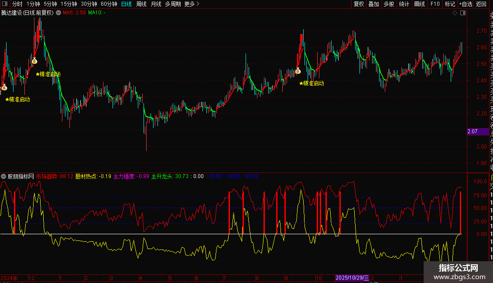Click the money bag signal near December
This screenshot has width=493, height=283.
click(x=34, y=61)
